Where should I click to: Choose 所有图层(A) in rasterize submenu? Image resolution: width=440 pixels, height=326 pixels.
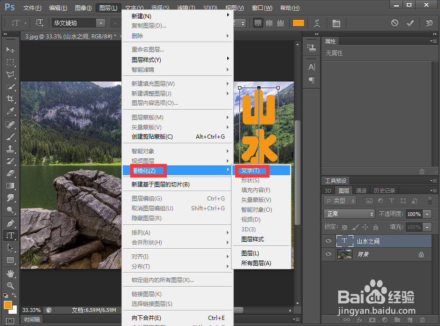tap(261, 263)
